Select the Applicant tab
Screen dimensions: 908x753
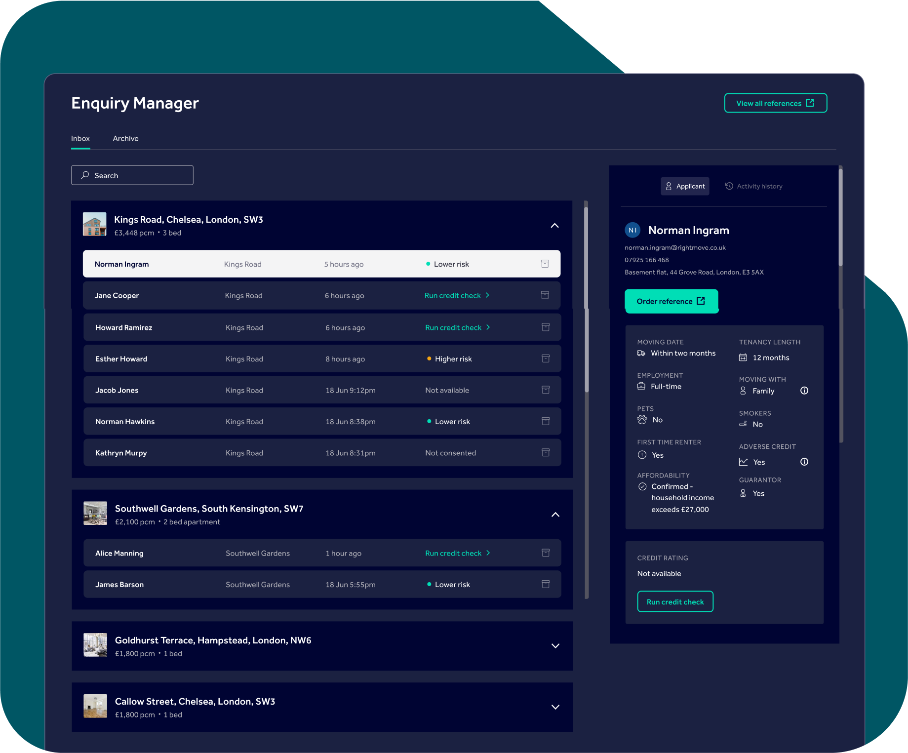point(685,186)
